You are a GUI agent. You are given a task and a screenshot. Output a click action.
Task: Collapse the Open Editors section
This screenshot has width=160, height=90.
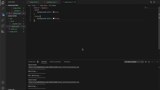[x=7, y=5]
